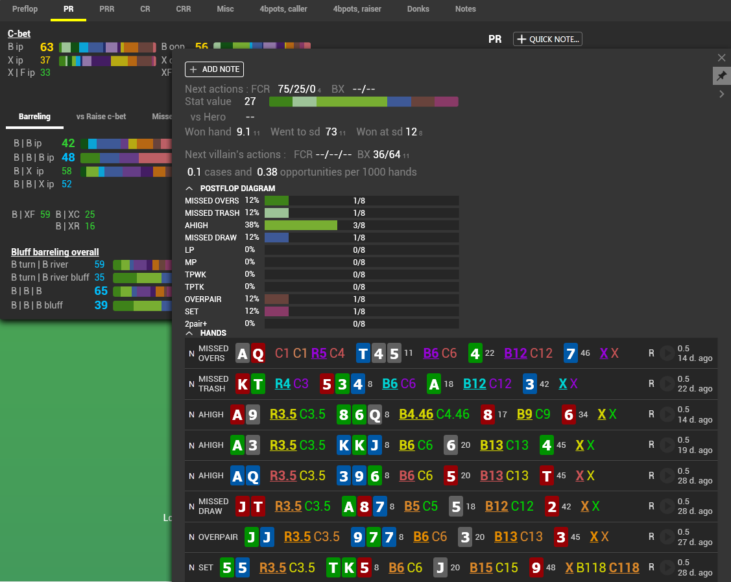Viewport: 731px width, 582px height.
Task: Click the right chevron arrow below the pin
Action: pyautogui.click(x=721, y=95)
